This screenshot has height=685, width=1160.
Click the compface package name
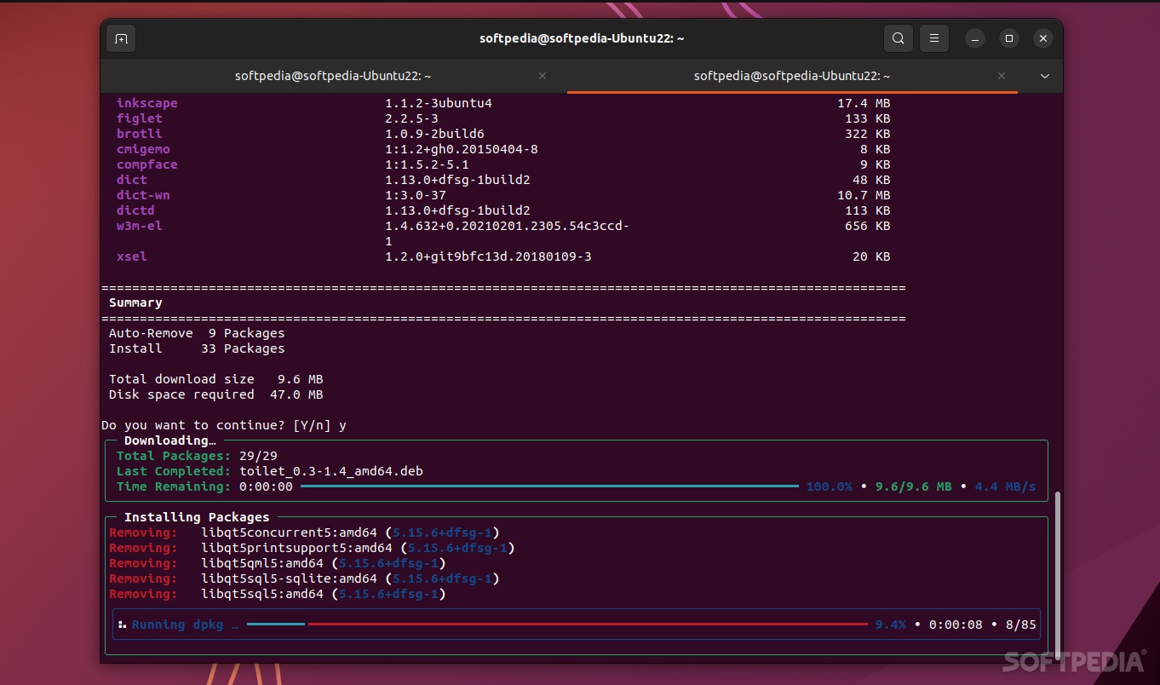pos(147,164)
